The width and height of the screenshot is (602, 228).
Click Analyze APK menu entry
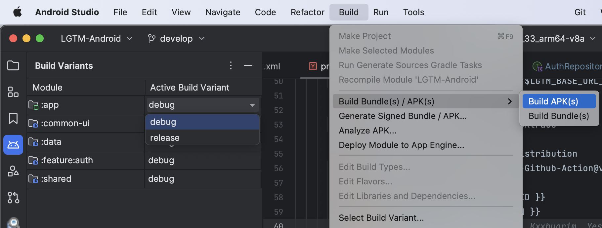pos(367,131)
